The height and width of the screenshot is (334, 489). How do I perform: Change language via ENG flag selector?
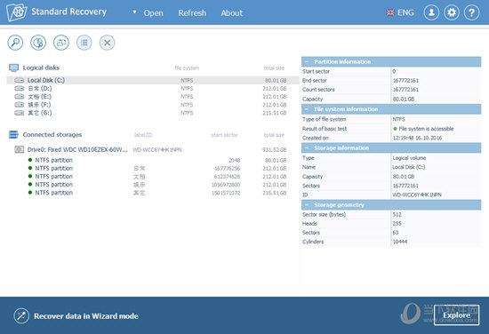pos(400,12)
